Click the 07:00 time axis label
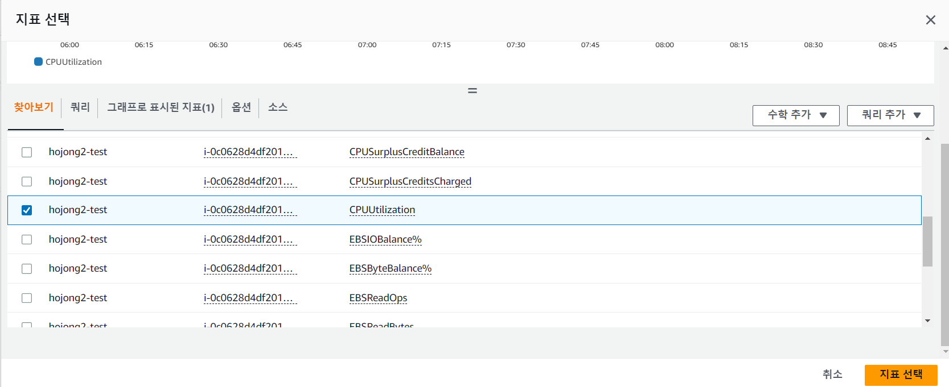This screenshot has height=387, width=949. [367, 45]
